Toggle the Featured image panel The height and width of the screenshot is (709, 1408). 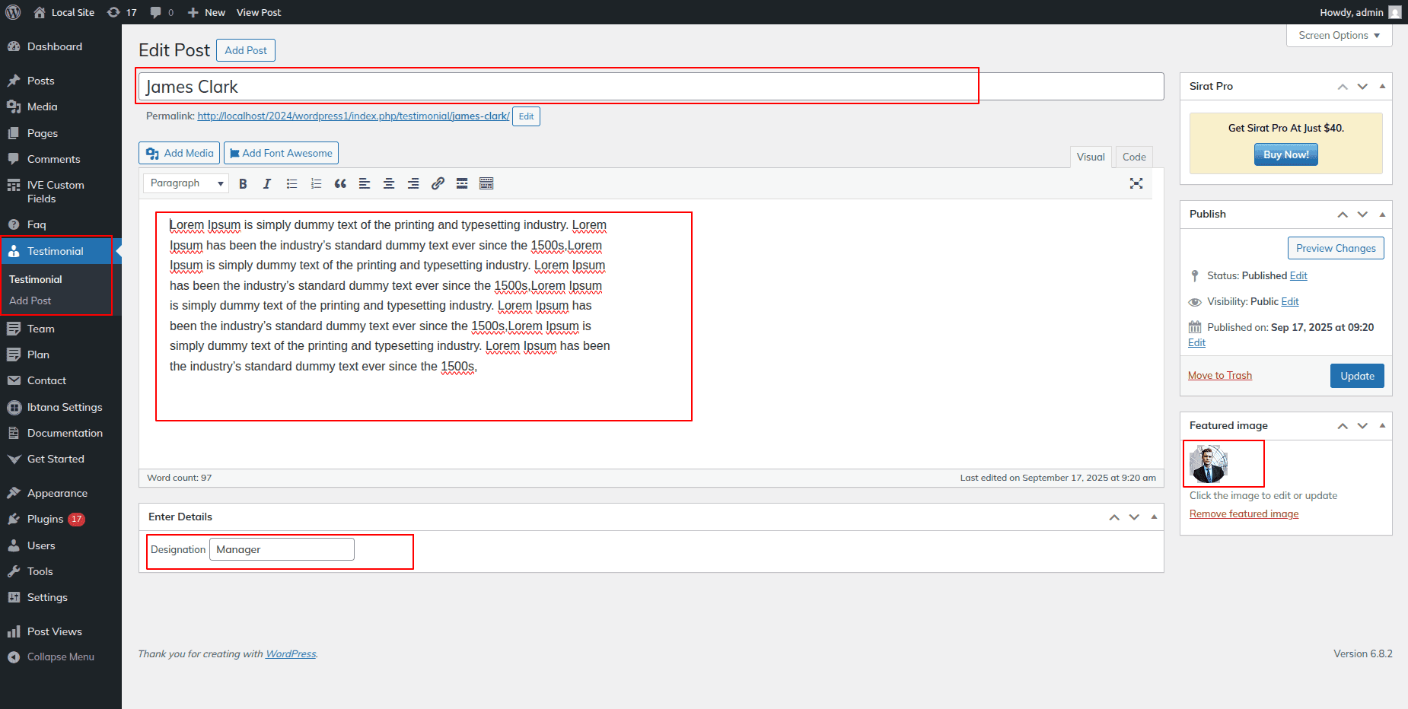1382,425
